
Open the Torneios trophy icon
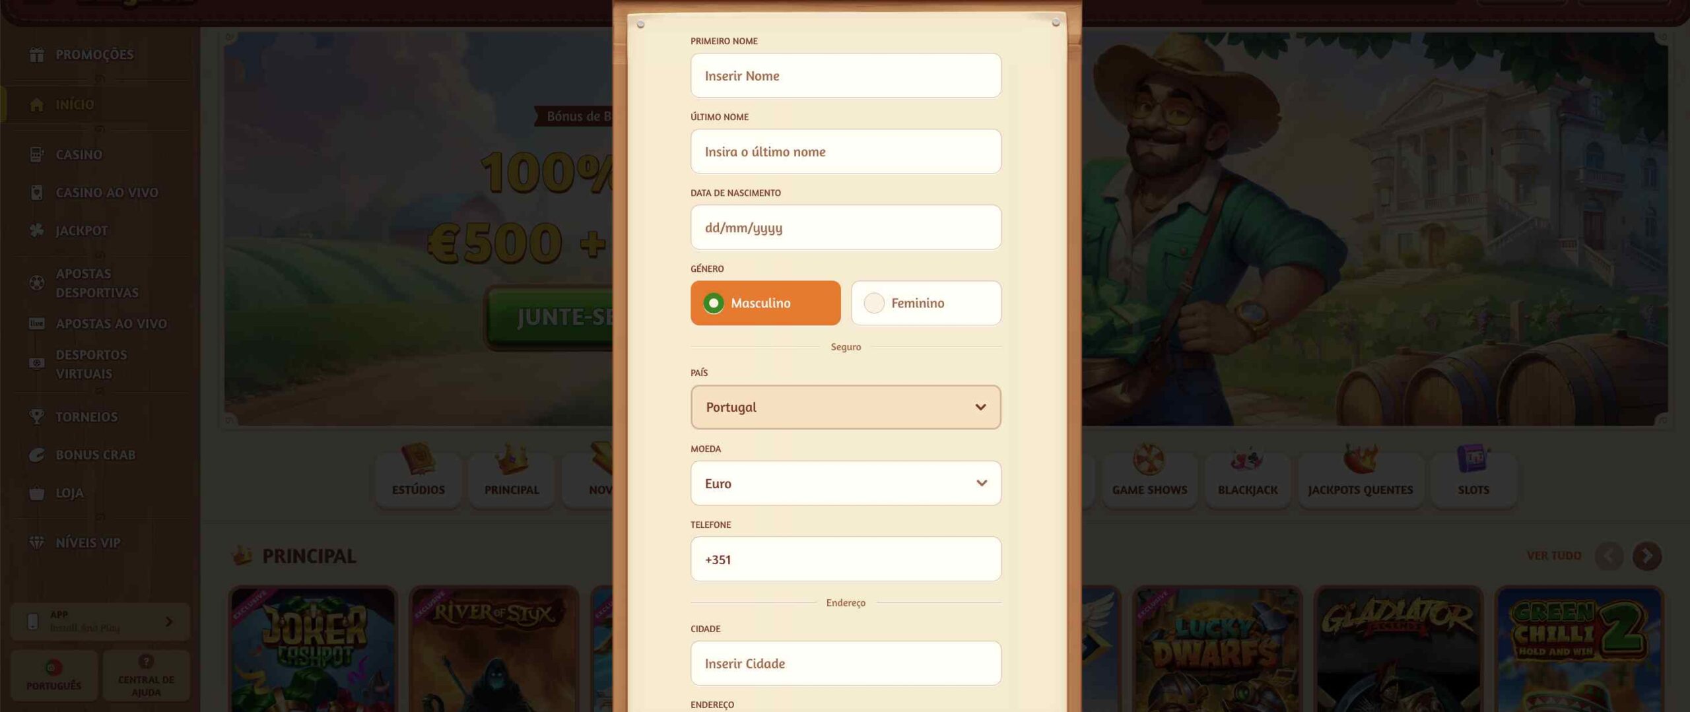point(37,416)
